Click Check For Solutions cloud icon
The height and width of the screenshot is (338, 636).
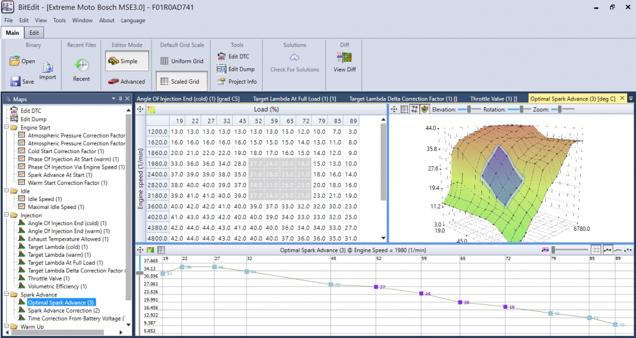click(294, 57)
